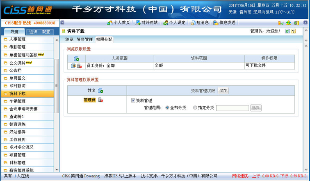The width and height of the screenshot is (310, 181).
Task: Open 个人首页 from the top toolbar
Action: pyautogui.click(x=119, y=22)
